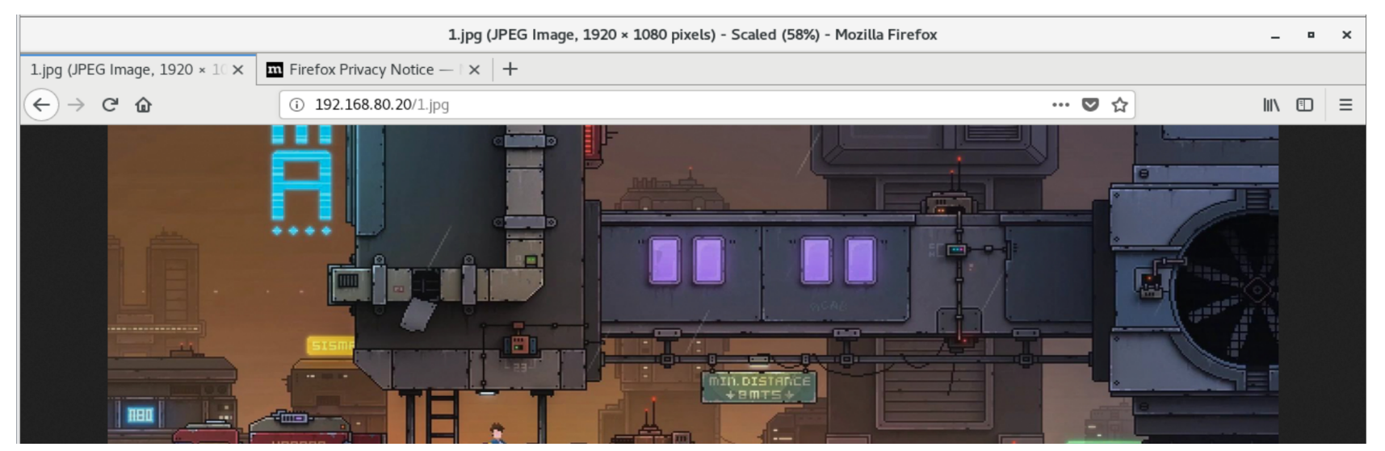Viewport: 1385px width, 451px height.
Task: Maximize the Firefox window
Action: point(1311,35)
